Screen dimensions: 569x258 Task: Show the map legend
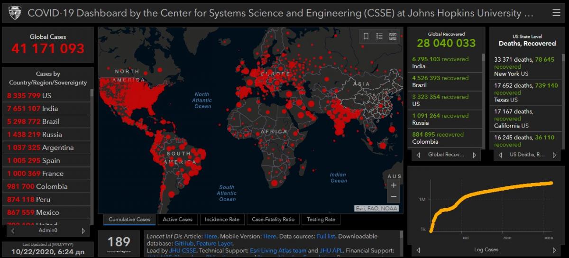pyautogui.click(x=379, y=36)
